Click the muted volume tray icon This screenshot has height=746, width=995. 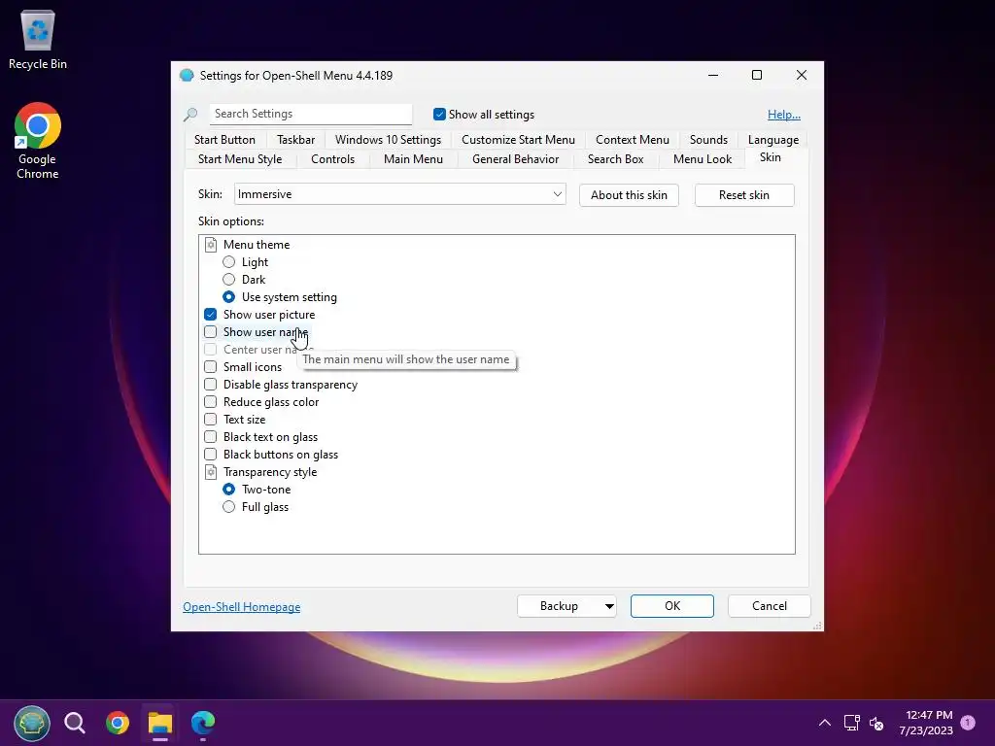click(876, 723)
